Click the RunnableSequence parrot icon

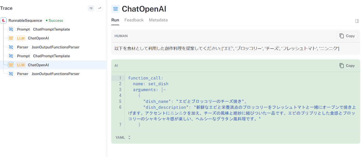4,21
